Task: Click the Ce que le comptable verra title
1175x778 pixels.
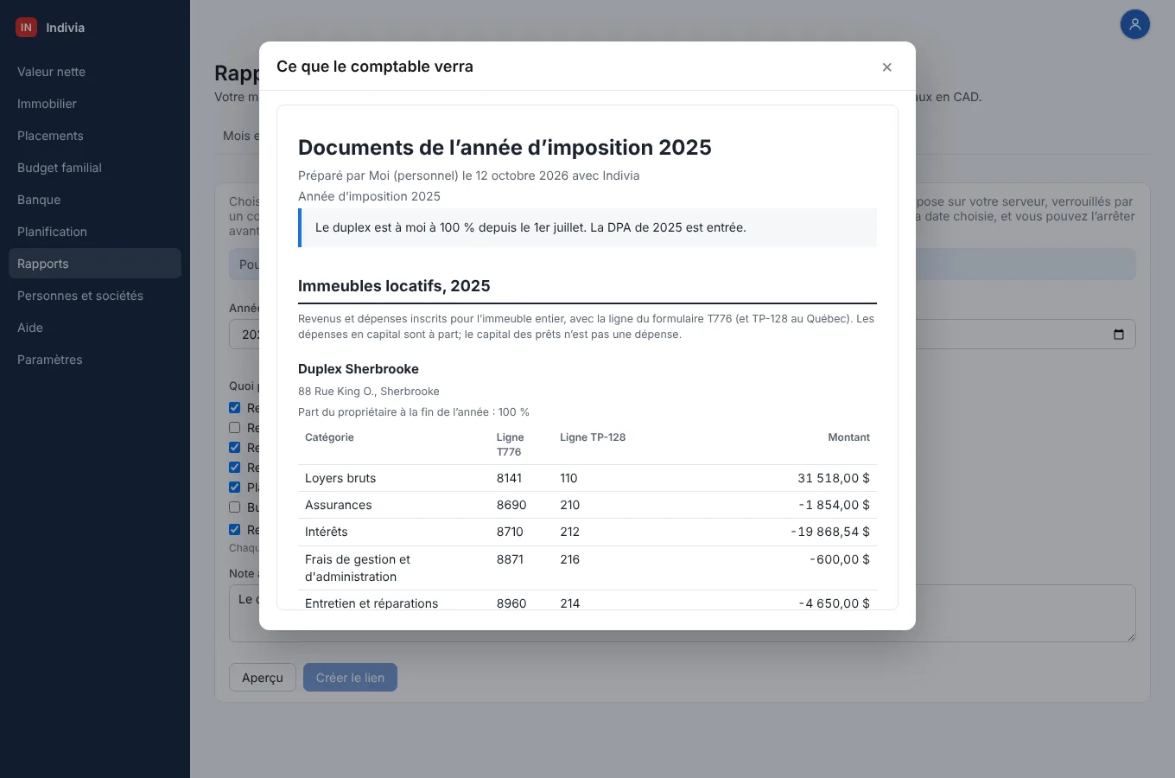Action: click(x=375, y=67)
